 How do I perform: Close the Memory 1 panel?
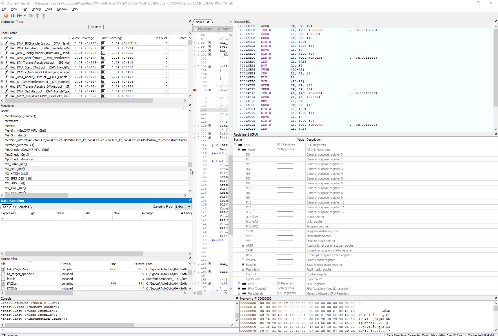click(496, 298)
